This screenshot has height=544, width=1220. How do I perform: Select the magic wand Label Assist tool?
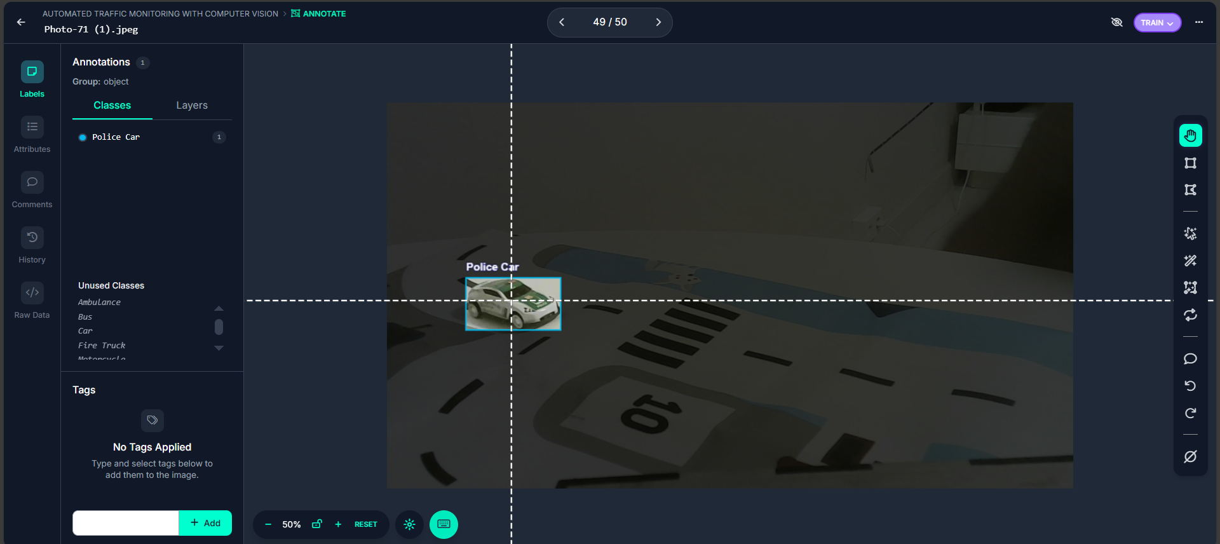click(1190, 261)
